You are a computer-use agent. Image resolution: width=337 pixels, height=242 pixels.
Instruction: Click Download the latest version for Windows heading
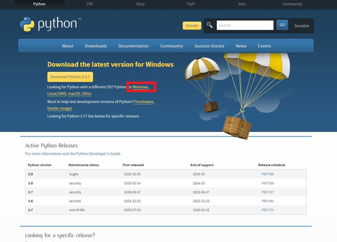(x=110, y=64)
